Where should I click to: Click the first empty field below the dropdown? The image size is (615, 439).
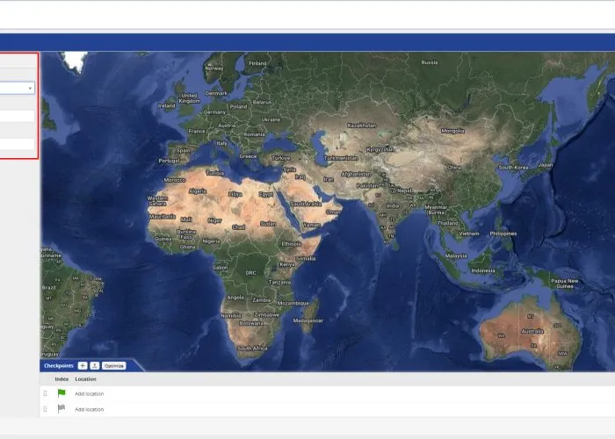17,116
